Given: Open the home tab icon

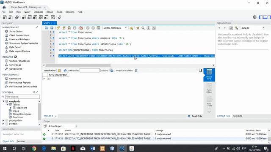Looking at the screenshot, I should pos(4,7).
